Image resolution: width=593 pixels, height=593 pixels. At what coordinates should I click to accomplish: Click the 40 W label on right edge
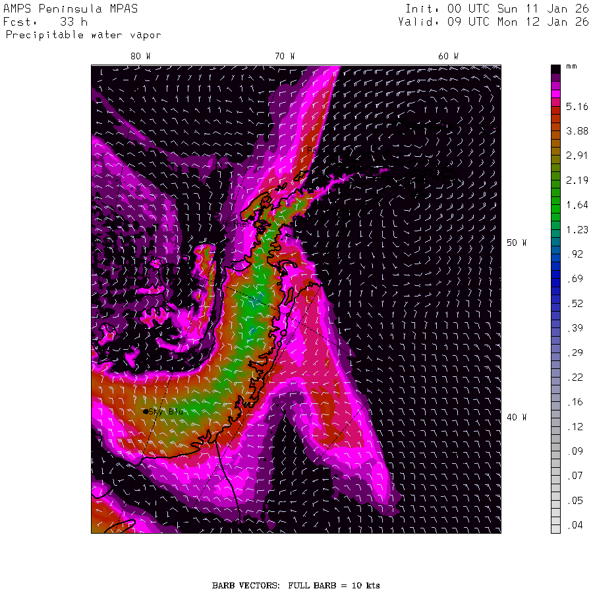tap(516, 417)
